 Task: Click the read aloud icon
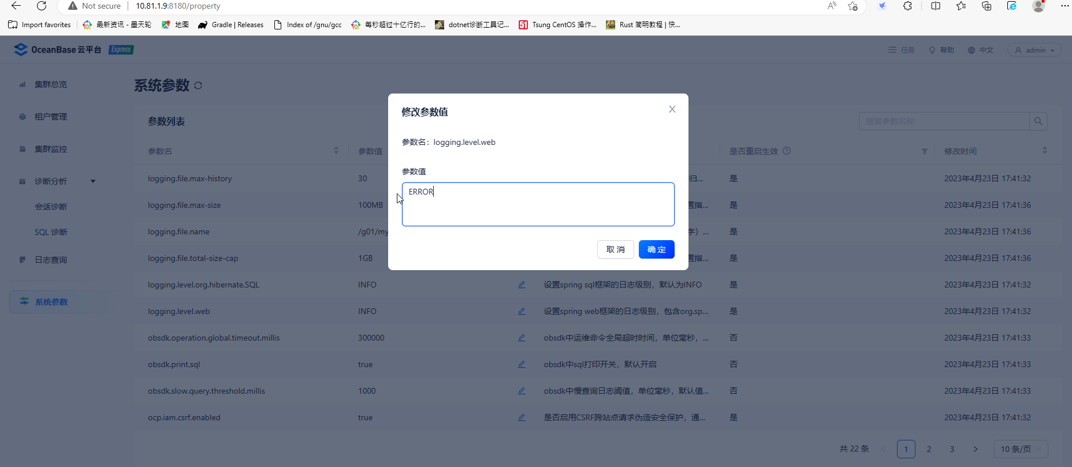[832, 6]
